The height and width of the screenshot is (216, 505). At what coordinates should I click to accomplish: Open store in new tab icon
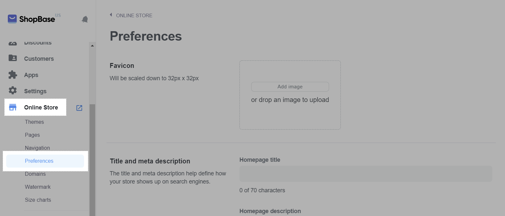click(x=79, y=108)
